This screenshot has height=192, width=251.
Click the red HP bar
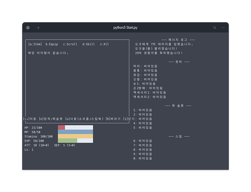tap(61, 127)
